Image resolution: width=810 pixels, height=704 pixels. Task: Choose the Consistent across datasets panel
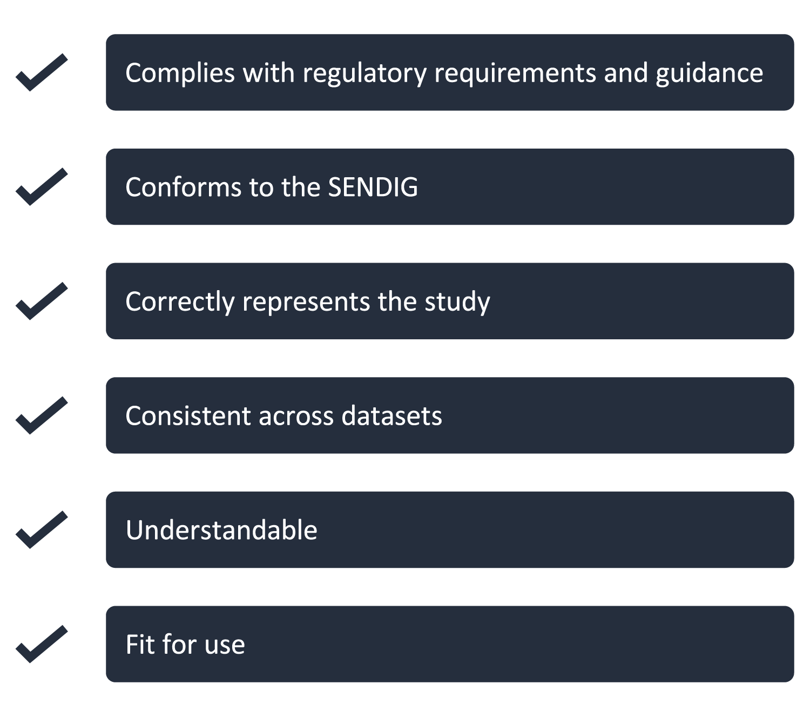450,415
